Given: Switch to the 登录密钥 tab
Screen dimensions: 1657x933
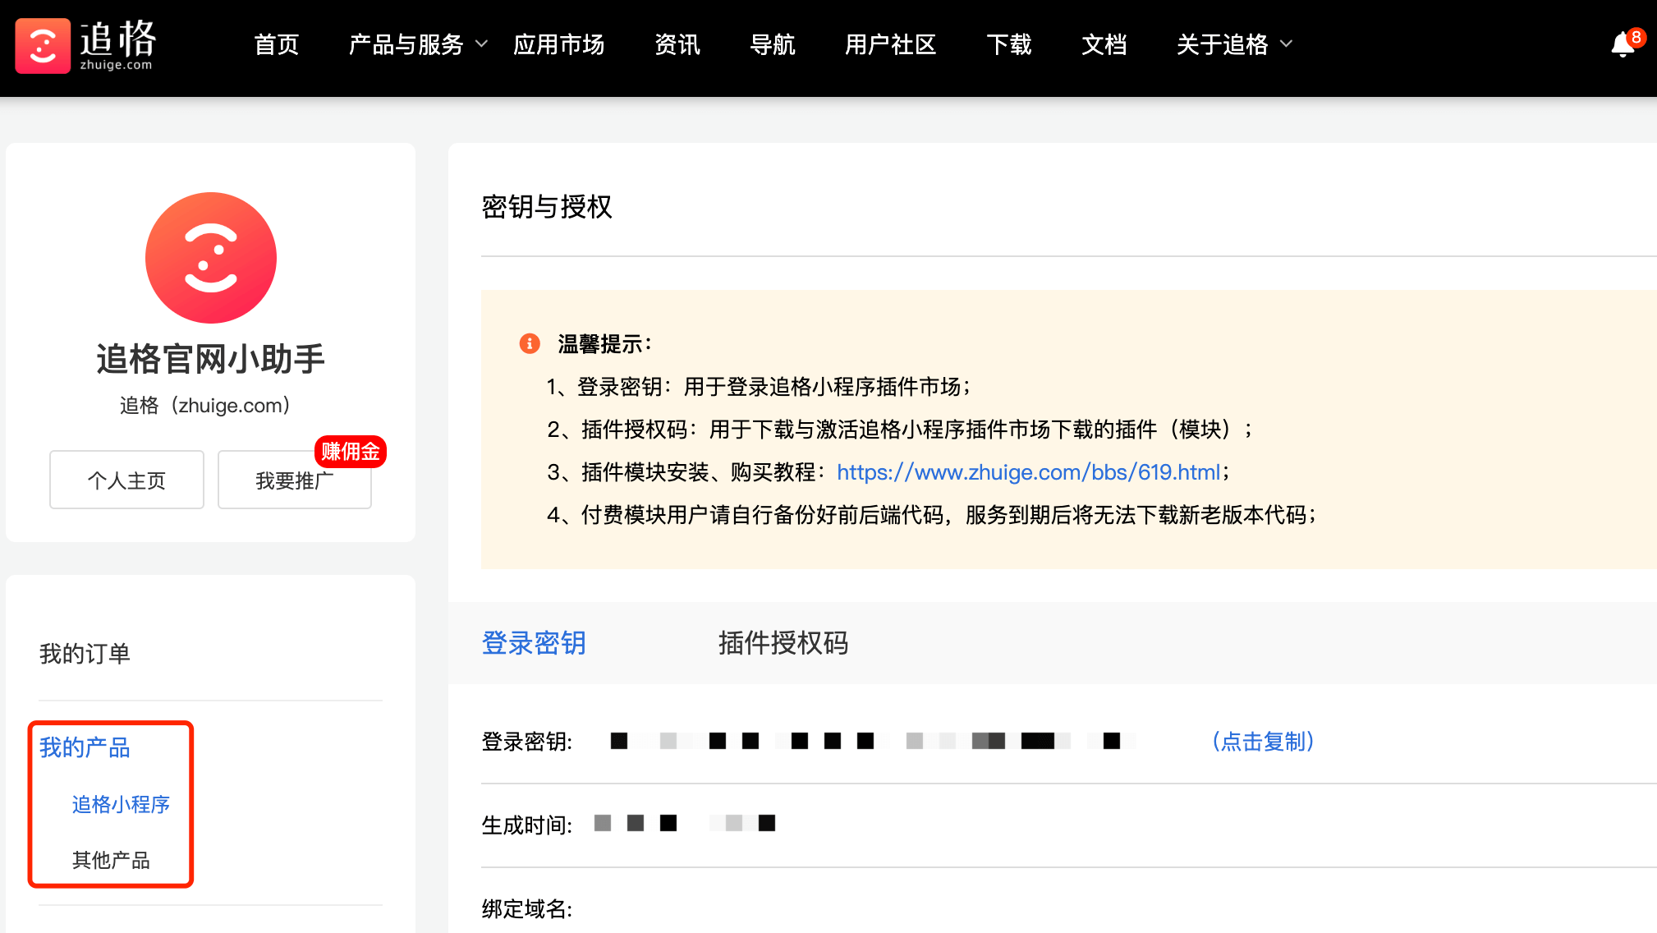Looking at the screenshot, I should [x=534, y=643].
